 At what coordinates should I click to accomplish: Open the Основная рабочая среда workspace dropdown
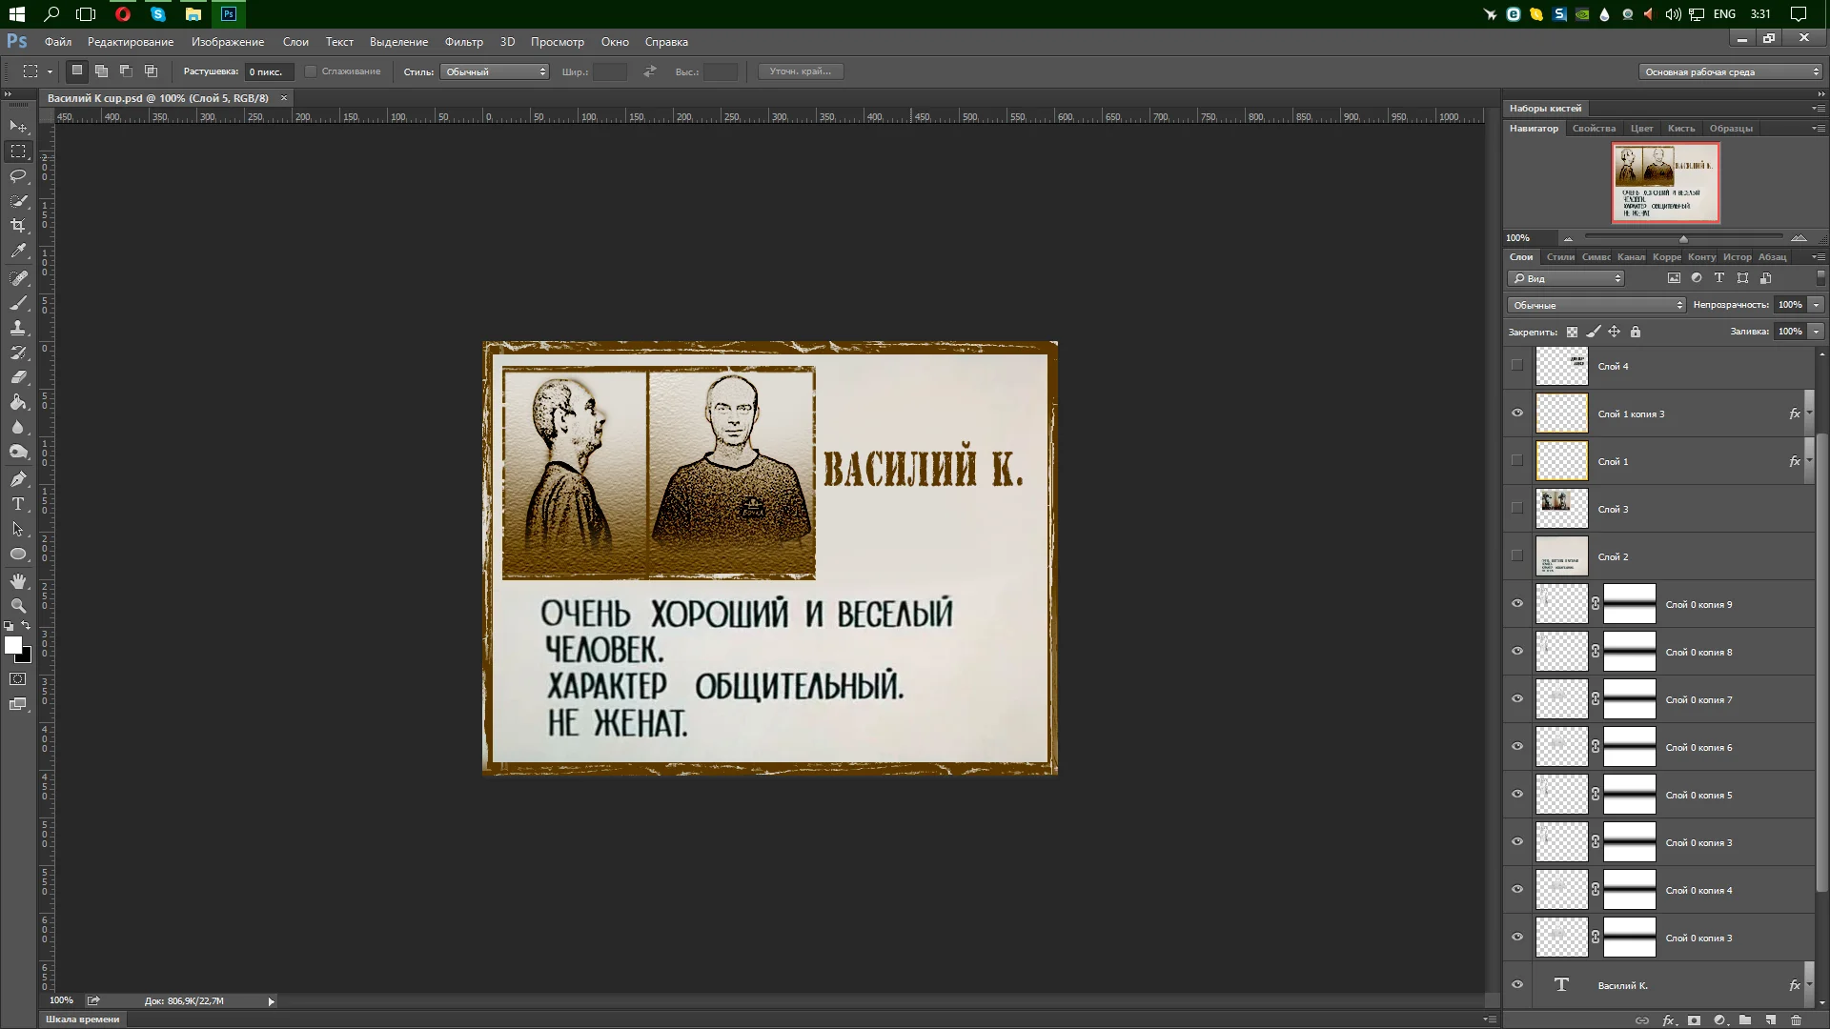pyautogui.click(x=1729, y=71)
